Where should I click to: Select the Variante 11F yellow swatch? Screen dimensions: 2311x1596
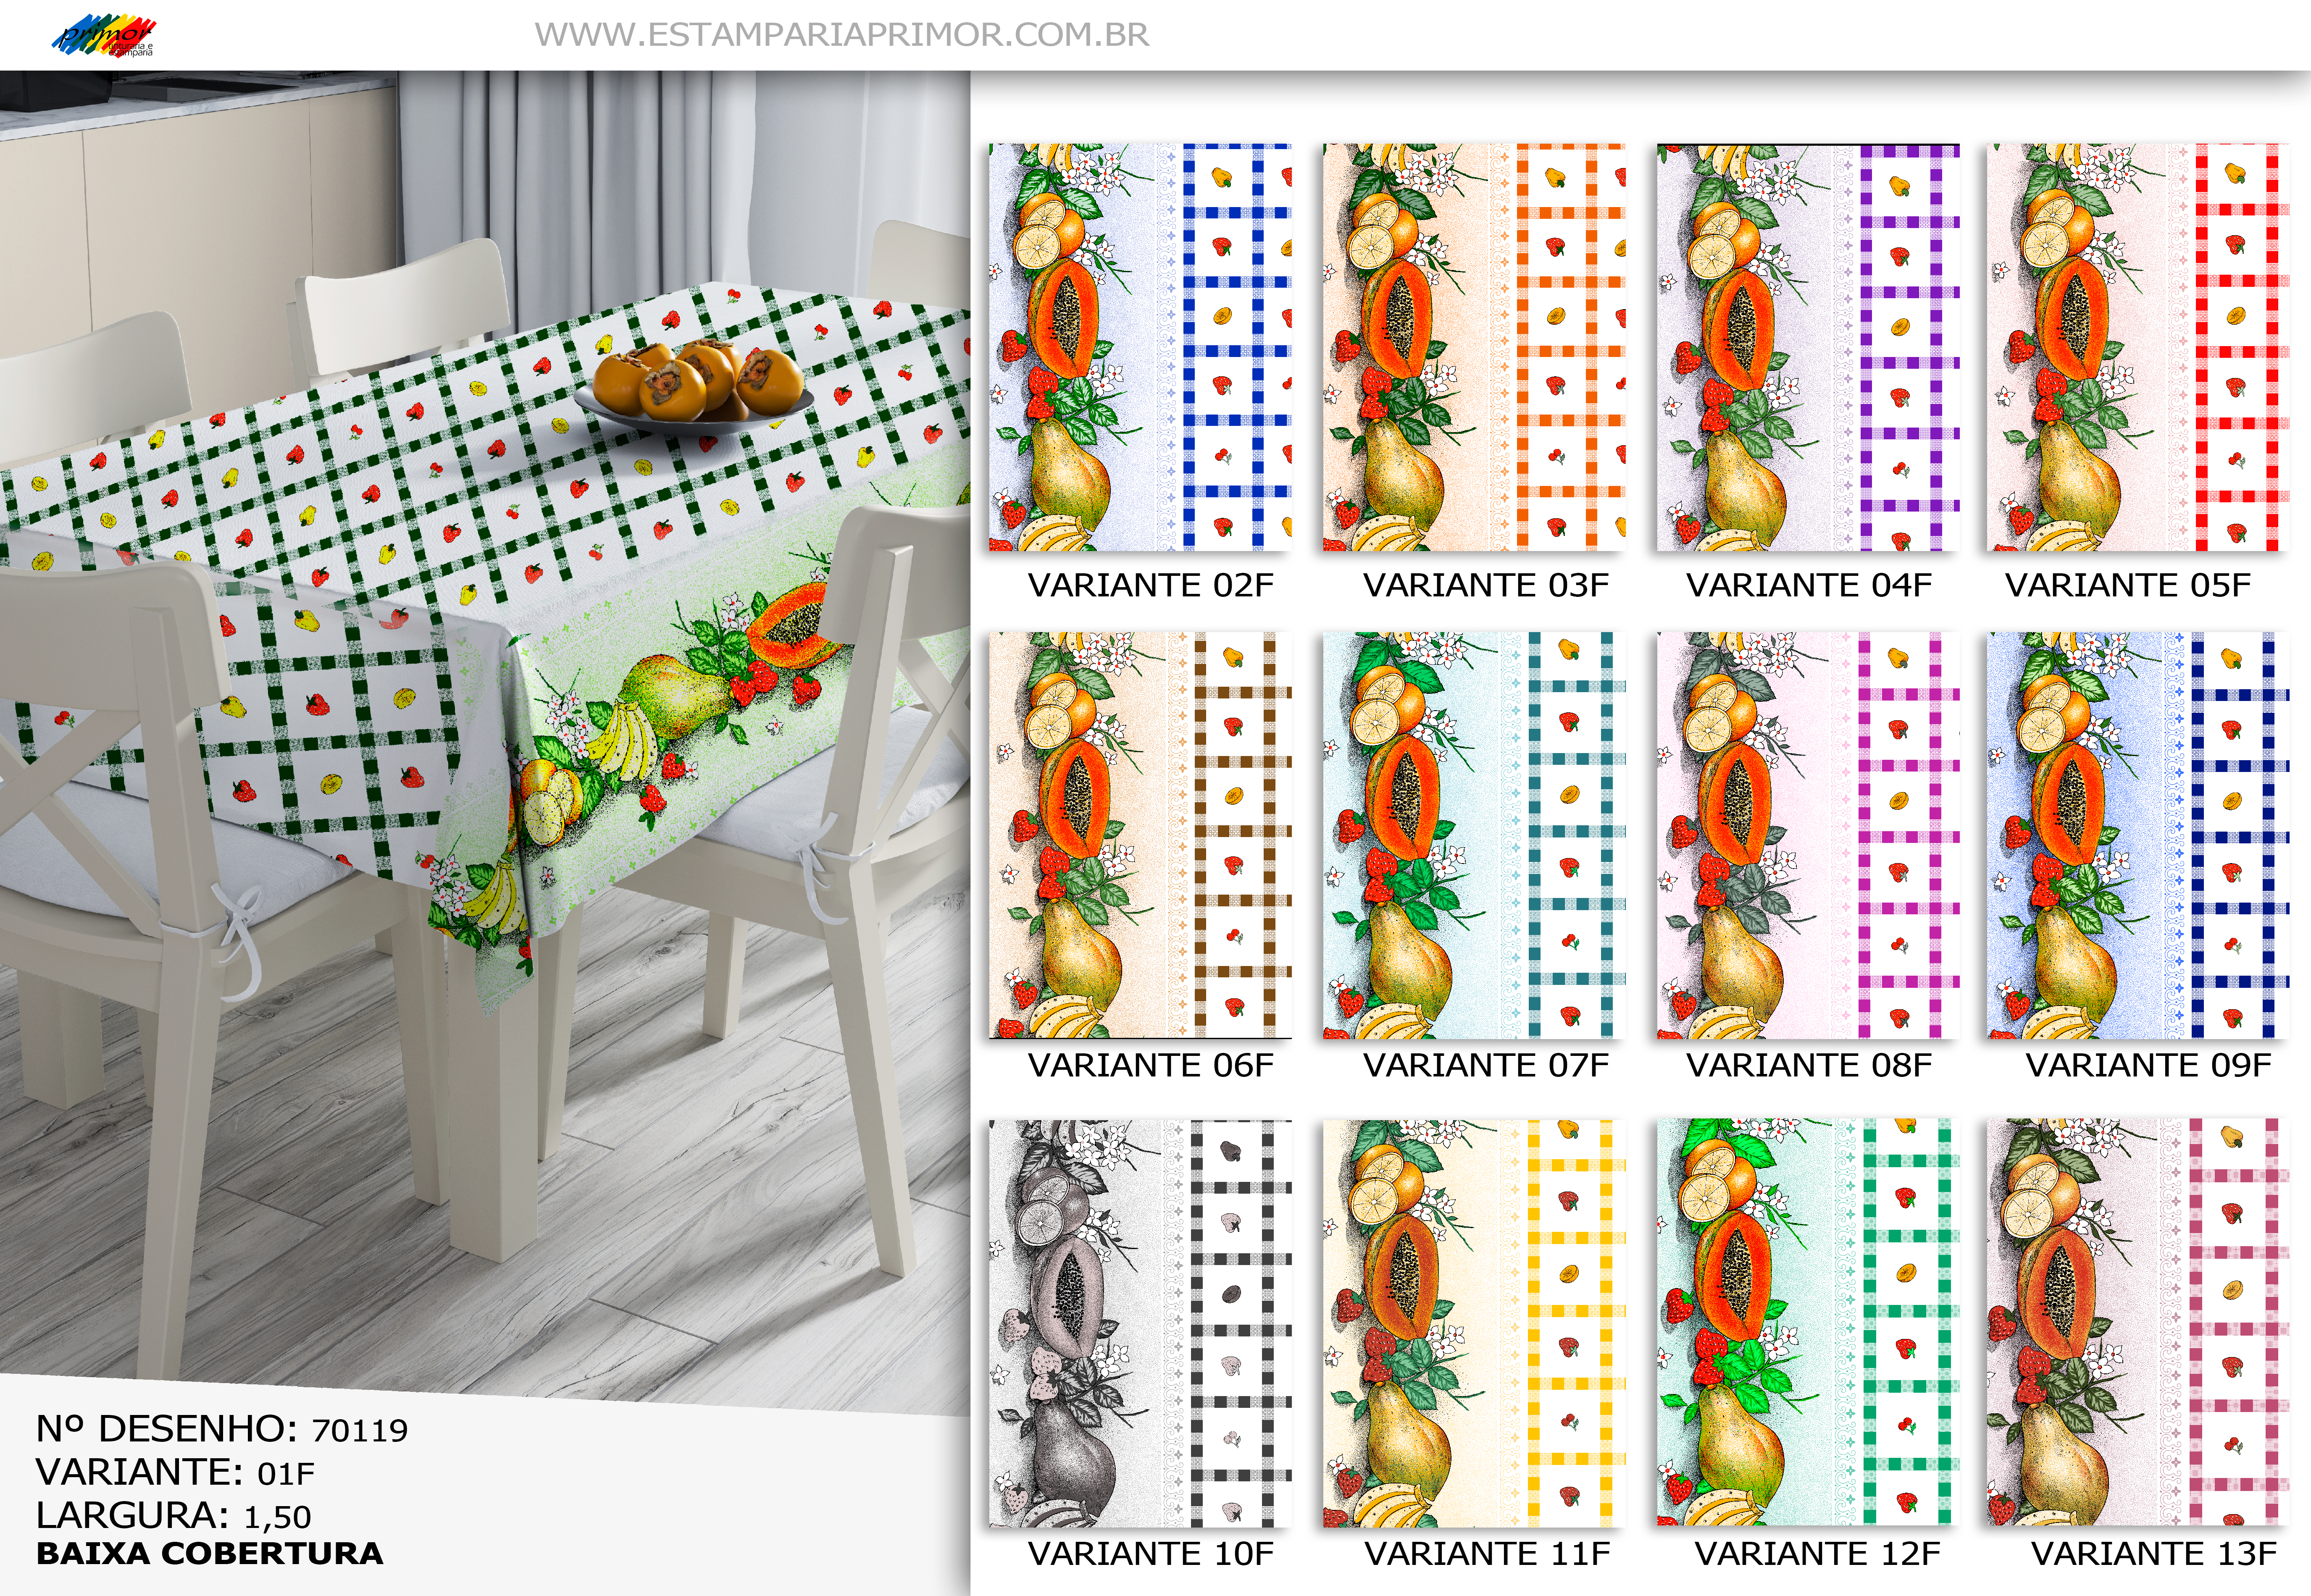coord(1474,1323)
